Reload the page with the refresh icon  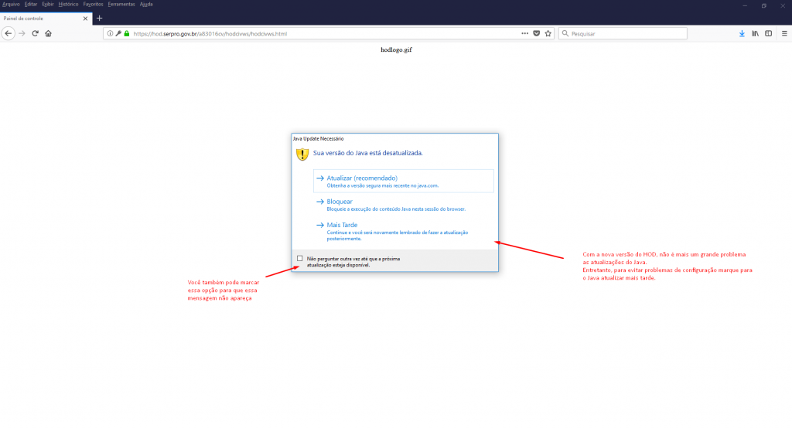(35, 33)
